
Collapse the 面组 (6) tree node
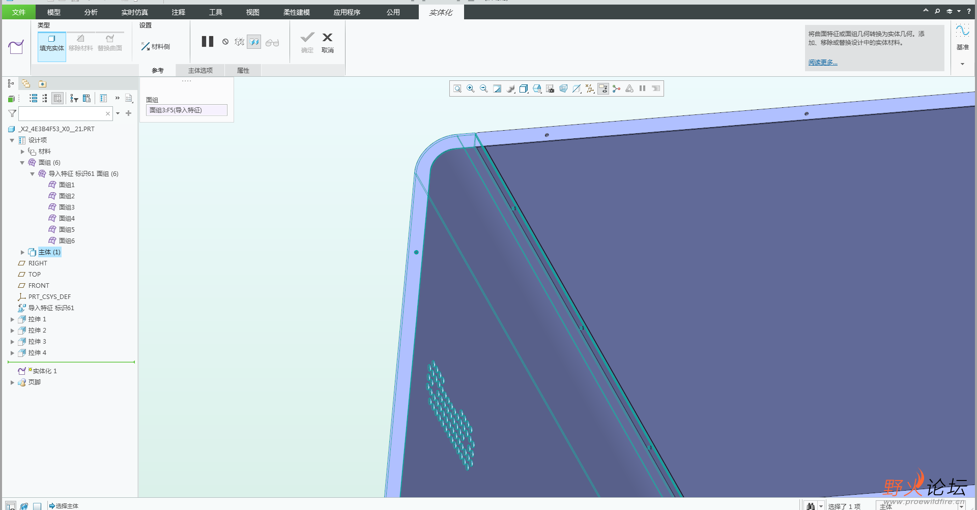[22, 163]
